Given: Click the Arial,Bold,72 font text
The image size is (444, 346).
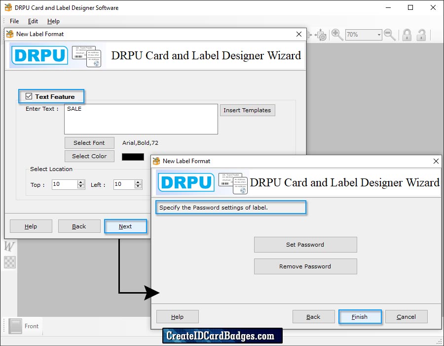Looking at the screenshot, I should pyautogui.click(x=140, y=143).
